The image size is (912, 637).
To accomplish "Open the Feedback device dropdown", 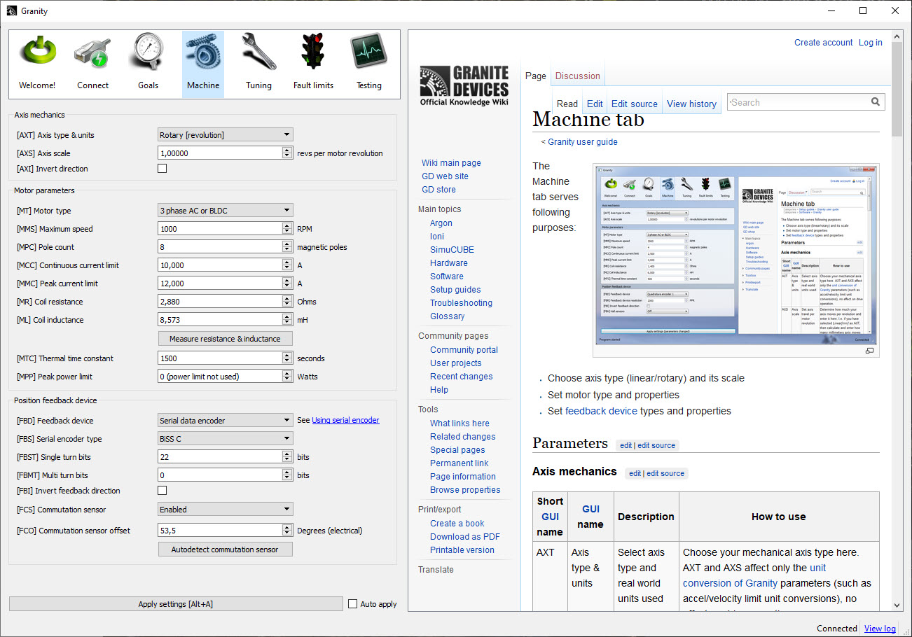I will pyautogui.click(x=225, y=421).
